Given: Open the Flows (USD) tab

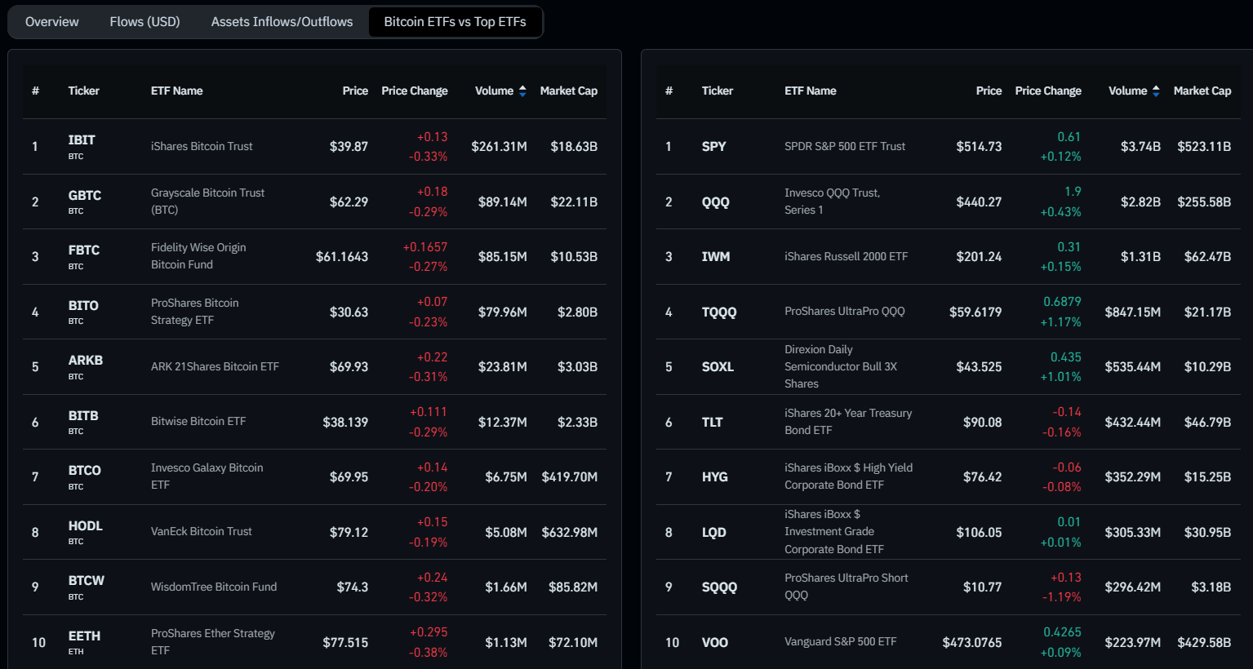Looking at the screenshot, I should pos(144,22).
